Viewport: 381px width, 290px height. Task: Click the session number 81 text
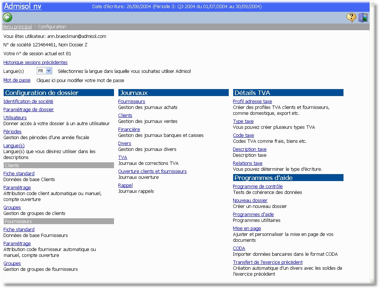68,53
